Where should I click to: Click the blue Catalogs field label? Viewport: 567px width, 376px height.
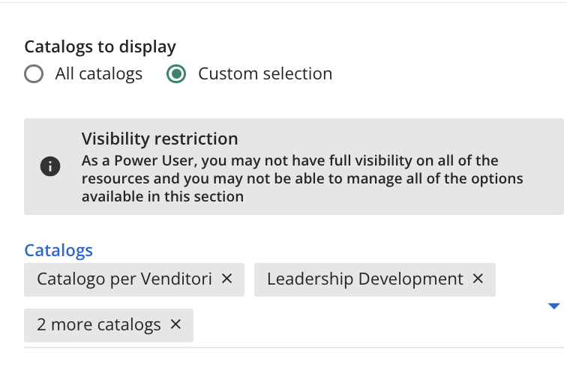pyautogui.click(x=58, y=250)
